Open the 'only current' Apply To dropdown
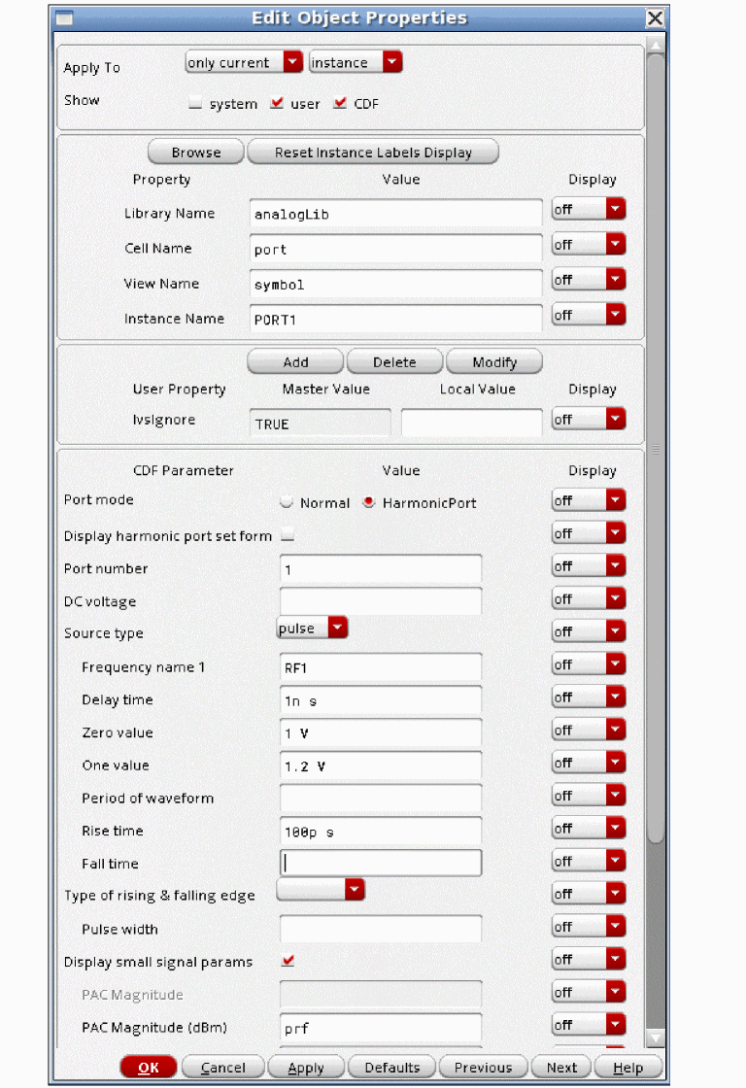746x1088 pixels. [x=244, y=62]
